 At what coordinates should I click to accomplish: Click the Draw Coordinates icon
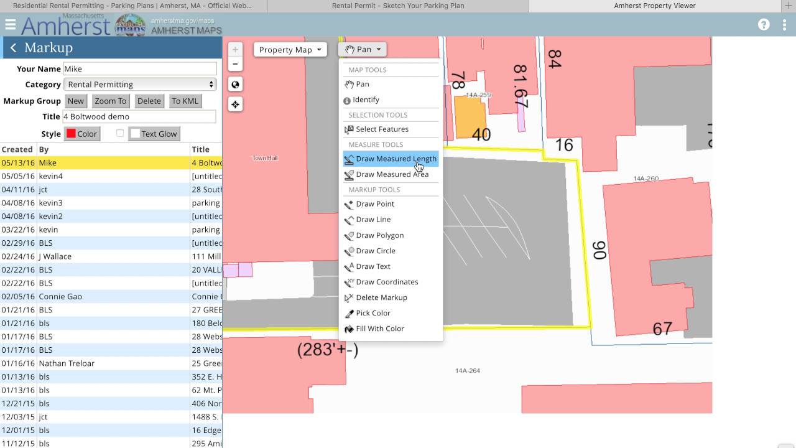tap(349, 282)
